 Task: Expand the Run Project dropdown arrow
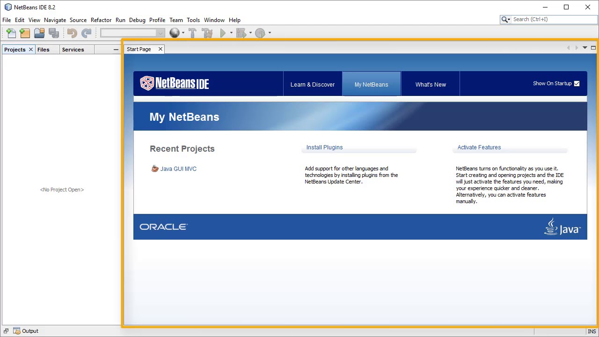pos(231,33)
